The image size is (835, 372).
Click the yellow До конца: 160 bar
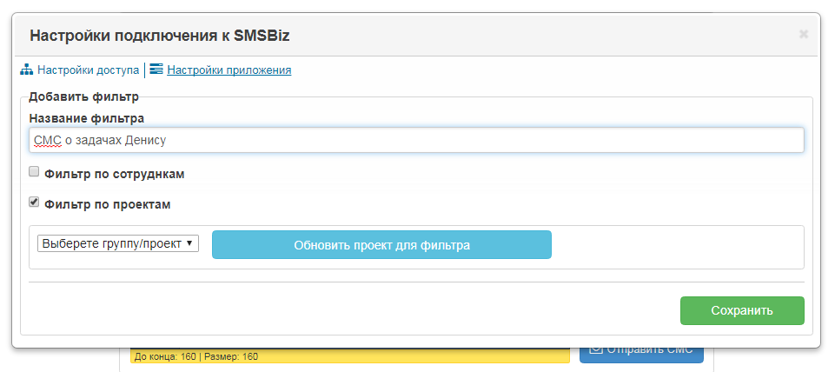pyautogui.click(x=350, y=356)
